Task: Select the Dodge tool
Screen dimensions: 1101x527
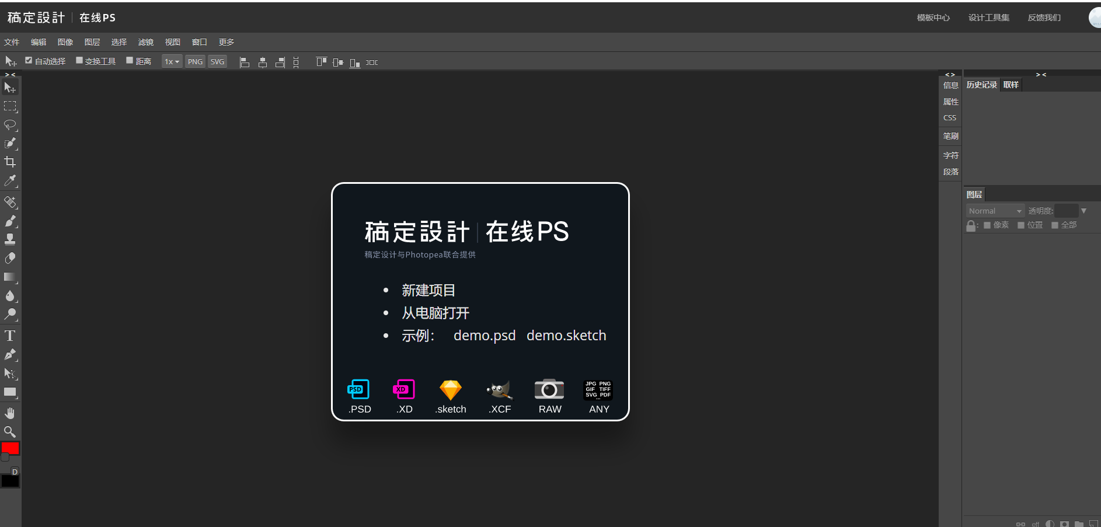Action: 10,315
